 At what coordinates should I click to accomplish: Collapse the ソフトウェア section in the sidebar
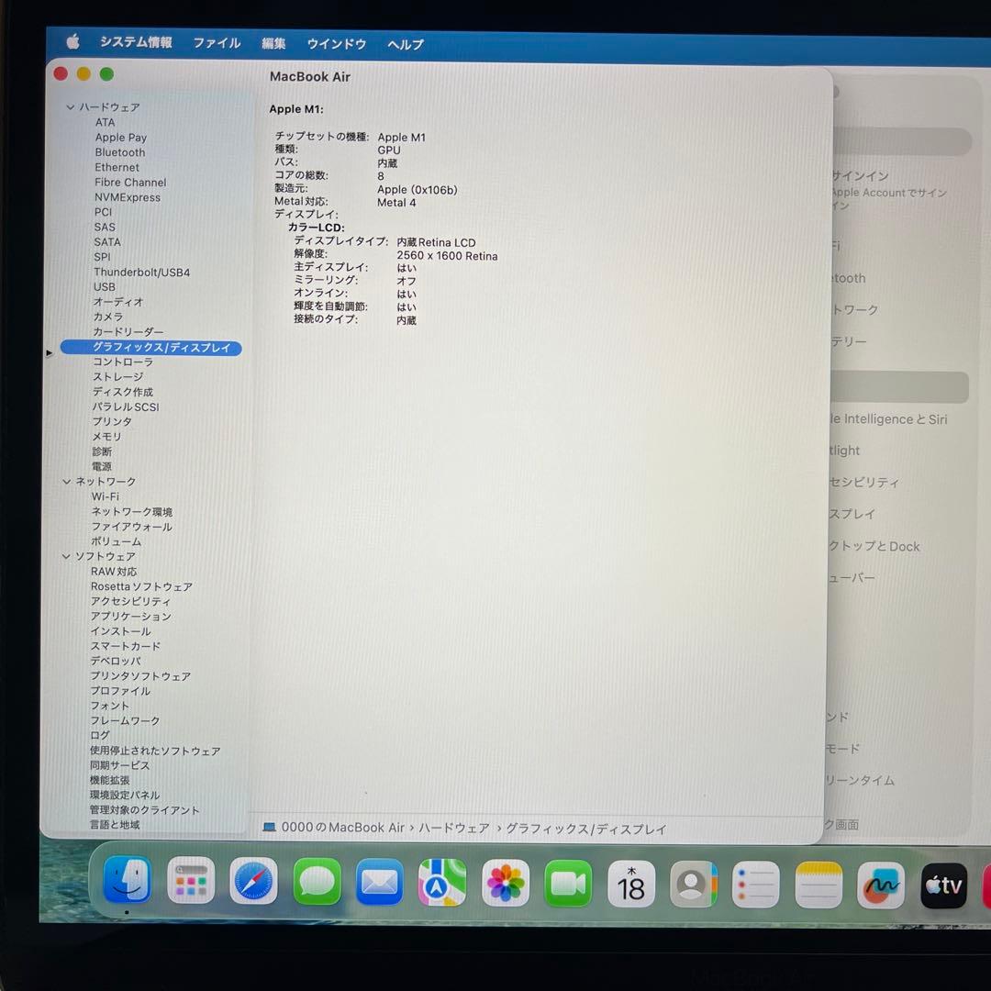[x=65, y=556]
